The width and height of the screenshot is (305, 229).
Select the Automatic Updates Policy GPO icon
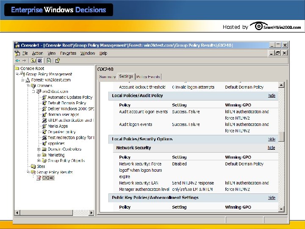pos(44,97)
